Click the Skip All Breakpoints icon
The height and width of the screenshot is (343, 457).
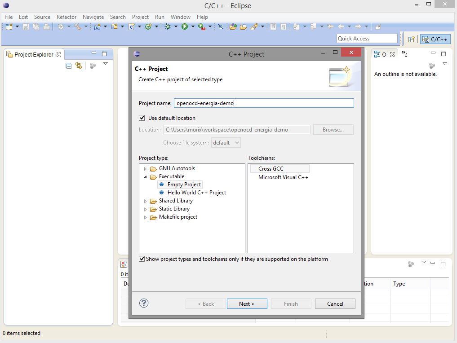tap(221, 27)
